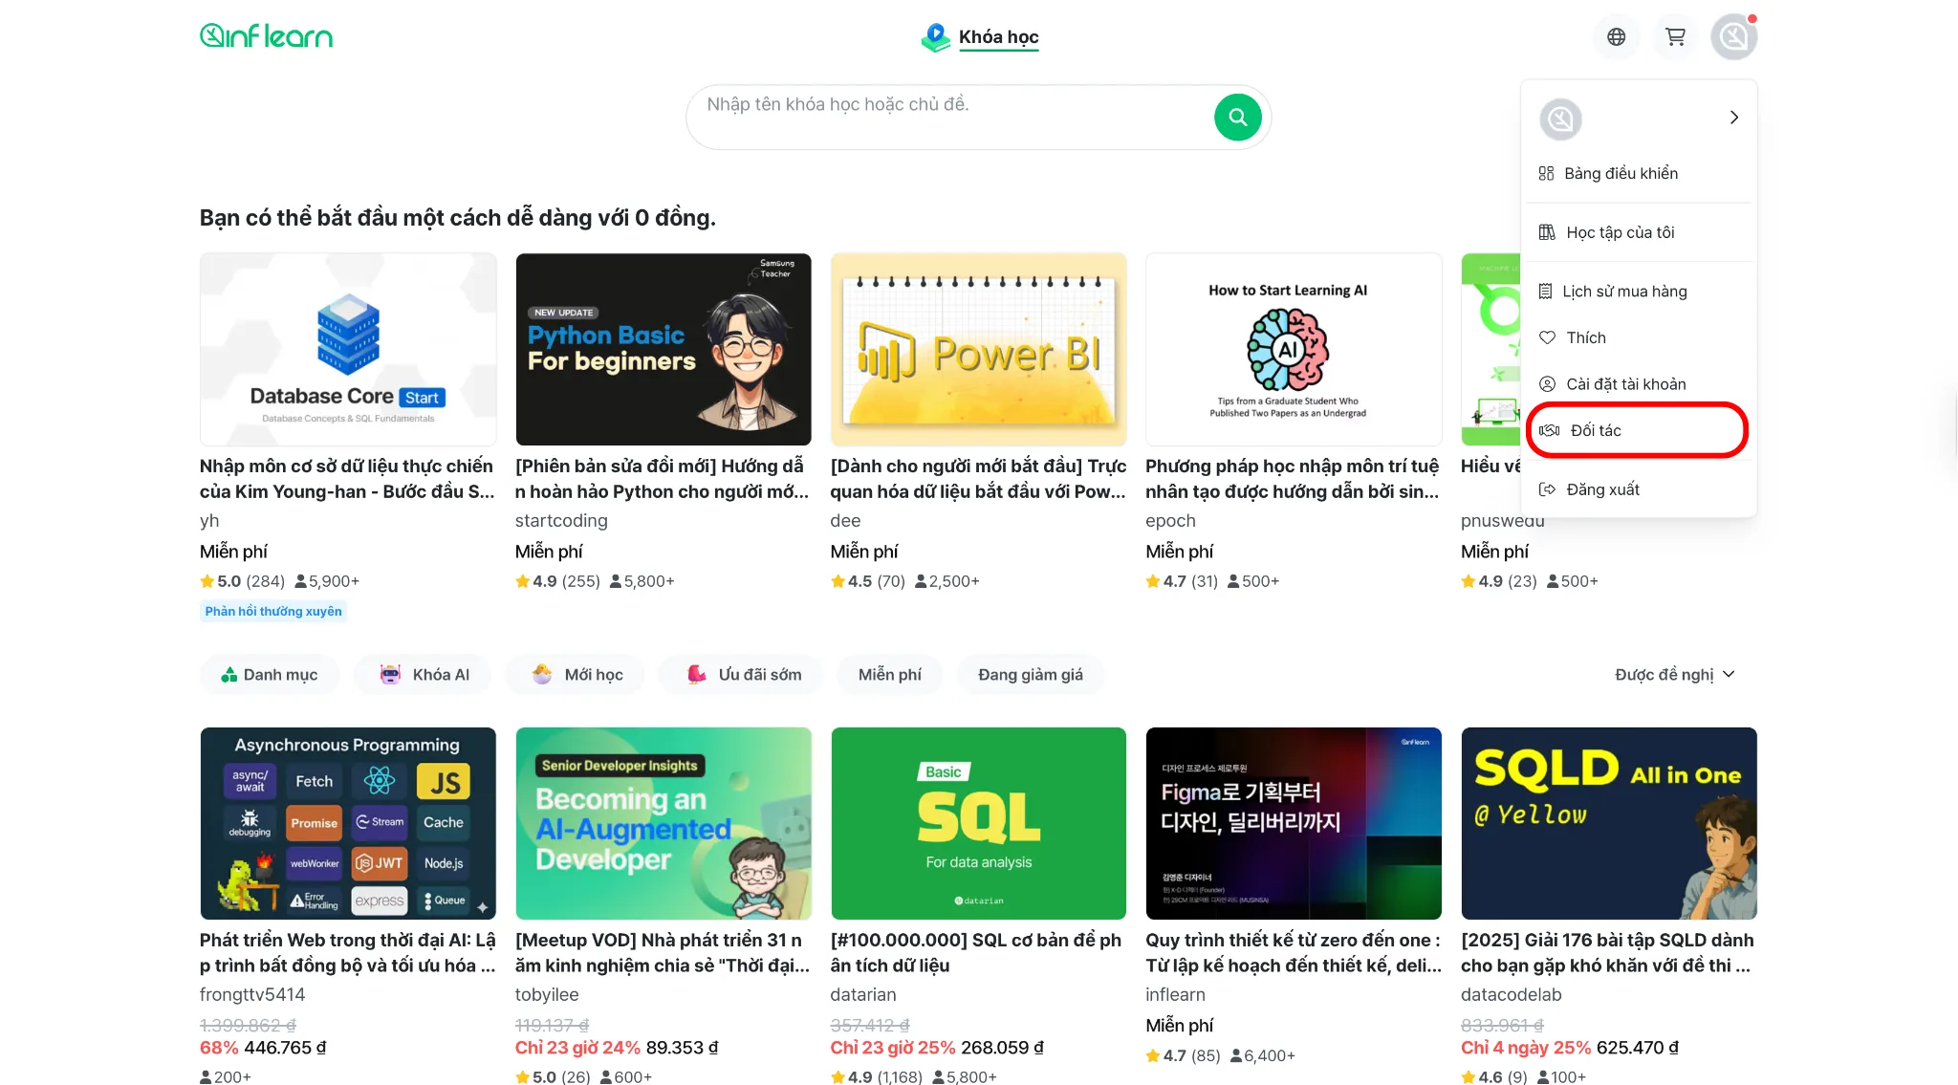Open the Power BI course thumbnail

coord(978,349)
